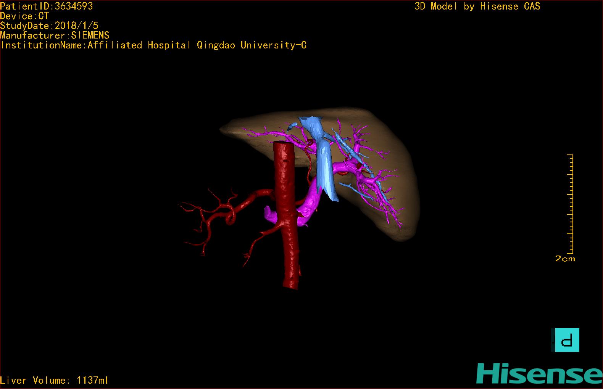Click the yellow vertical scale ruler
This screenshot has height=389, width=603.
point(570,204)
